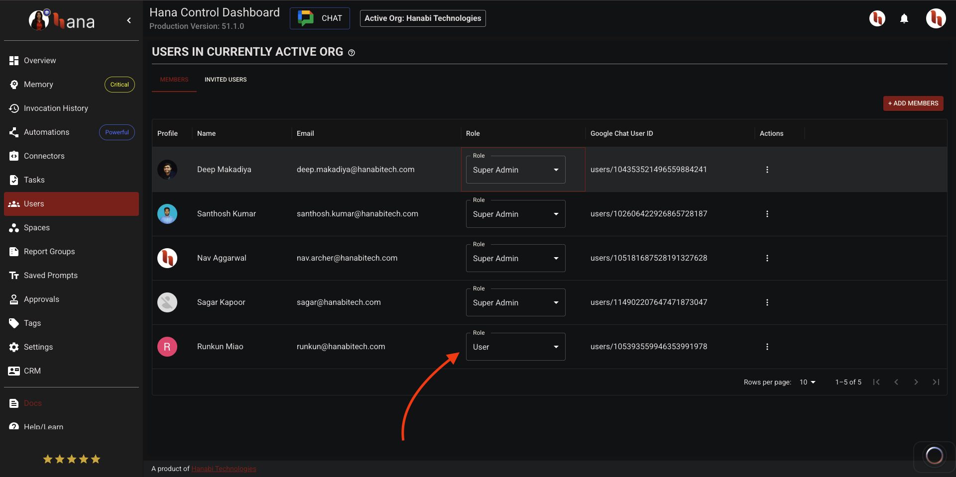The width and height of the screenshot is (956, 477).
Task: Click the Add Members button
Action: 913,103
